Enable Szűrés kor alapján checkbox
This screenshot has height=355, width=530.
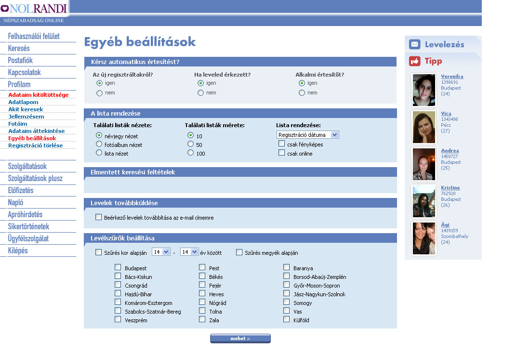pos(98,252)
